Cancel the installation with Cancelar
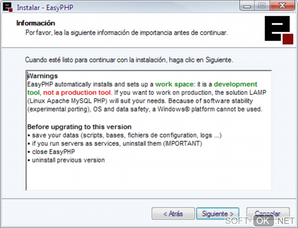 [x=268, y=214]
